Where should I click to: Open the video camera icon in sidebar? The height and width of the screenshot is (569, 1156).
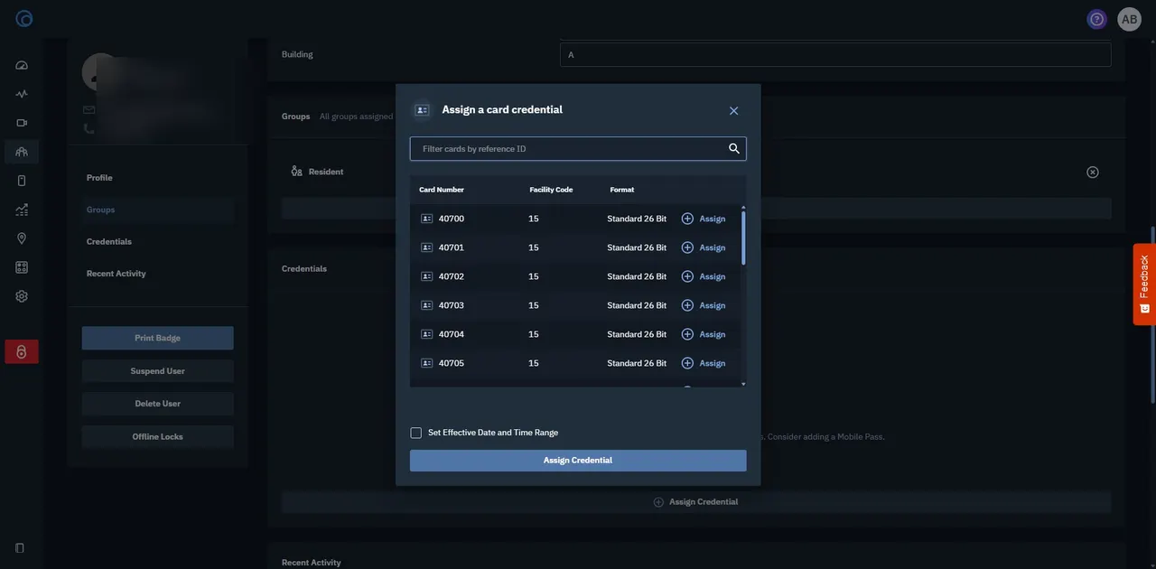pos(22,123)
